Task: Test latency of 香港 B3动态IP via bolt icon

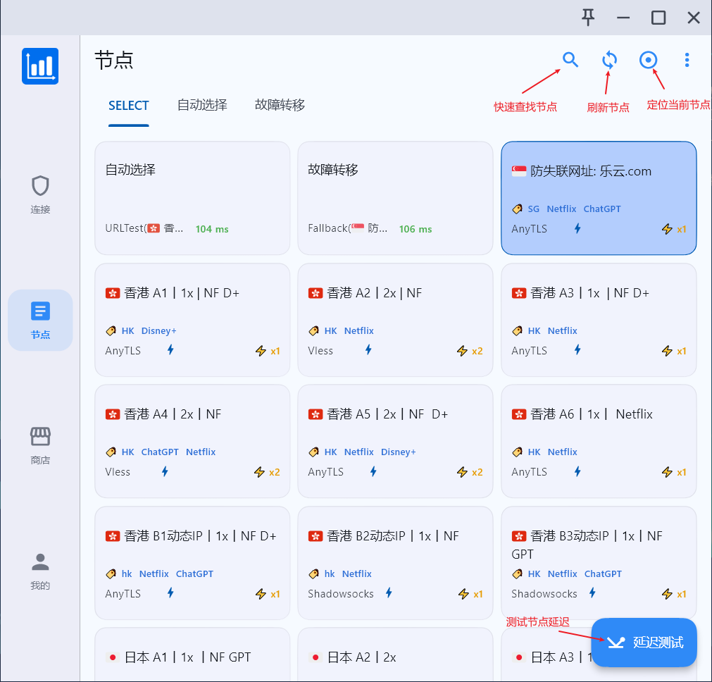Action: pyautogui.click(x=592, y=593)
